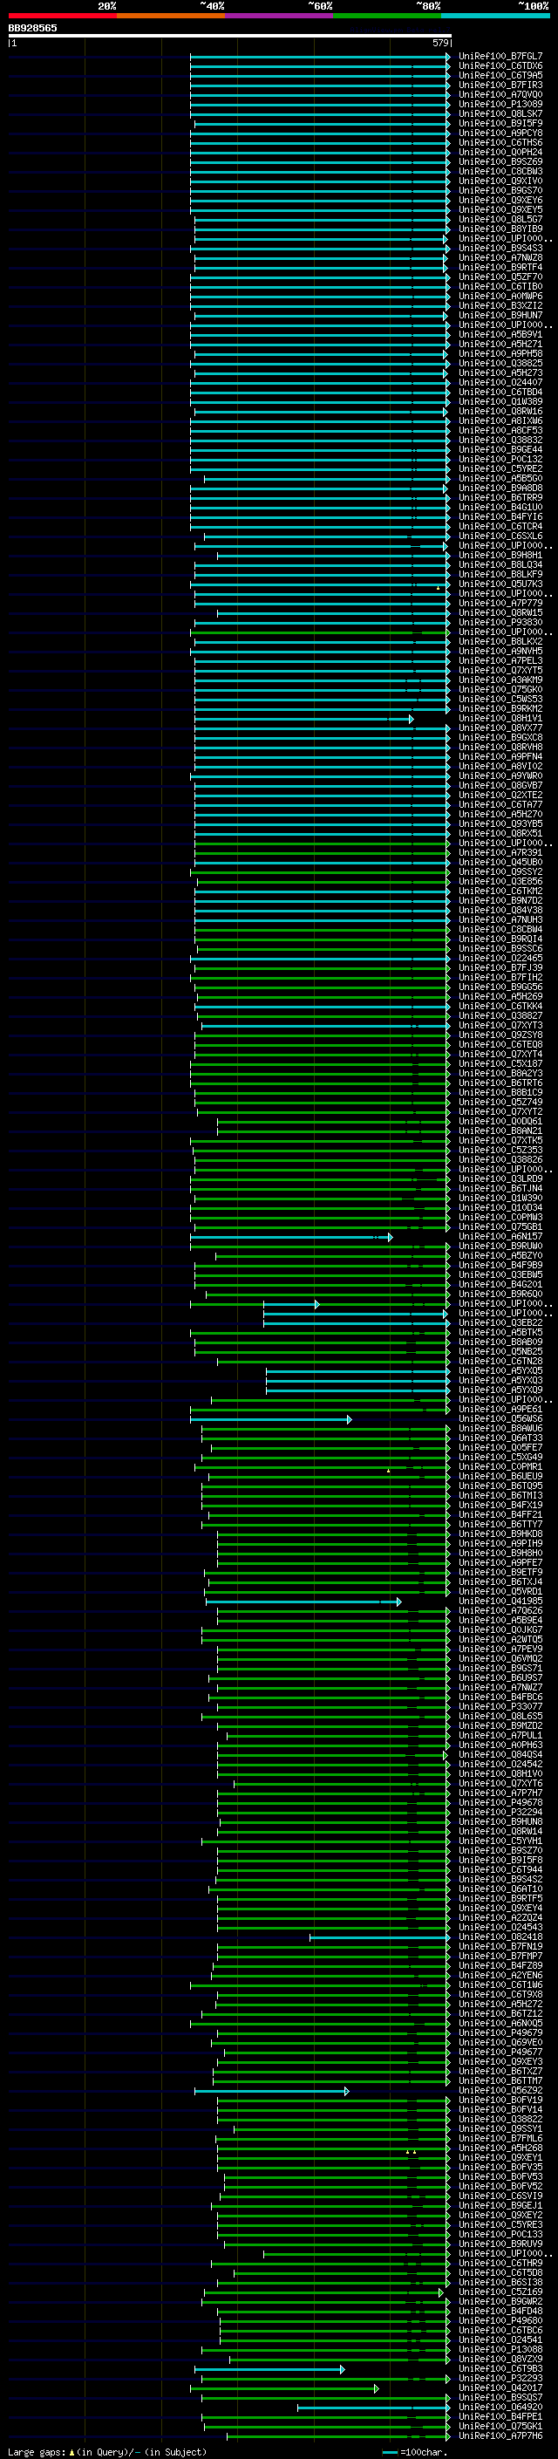The height and width of the screenshot is (2459, 558).
Task: Select hit UniRef100_Q56WS6
Action: 500,1418
